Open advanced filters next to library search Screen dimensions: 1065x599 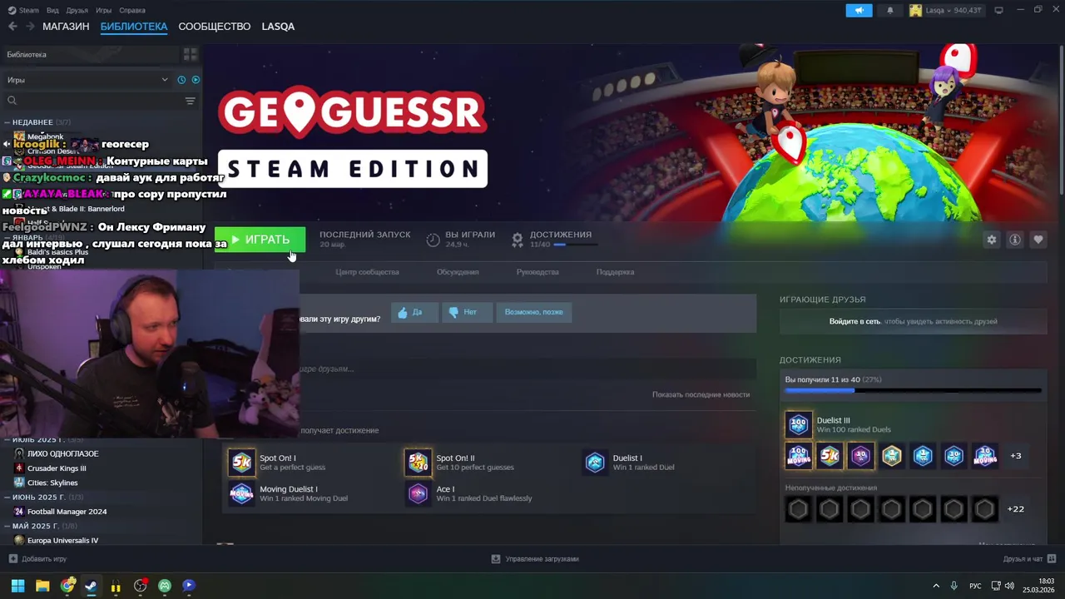point(191,101)
